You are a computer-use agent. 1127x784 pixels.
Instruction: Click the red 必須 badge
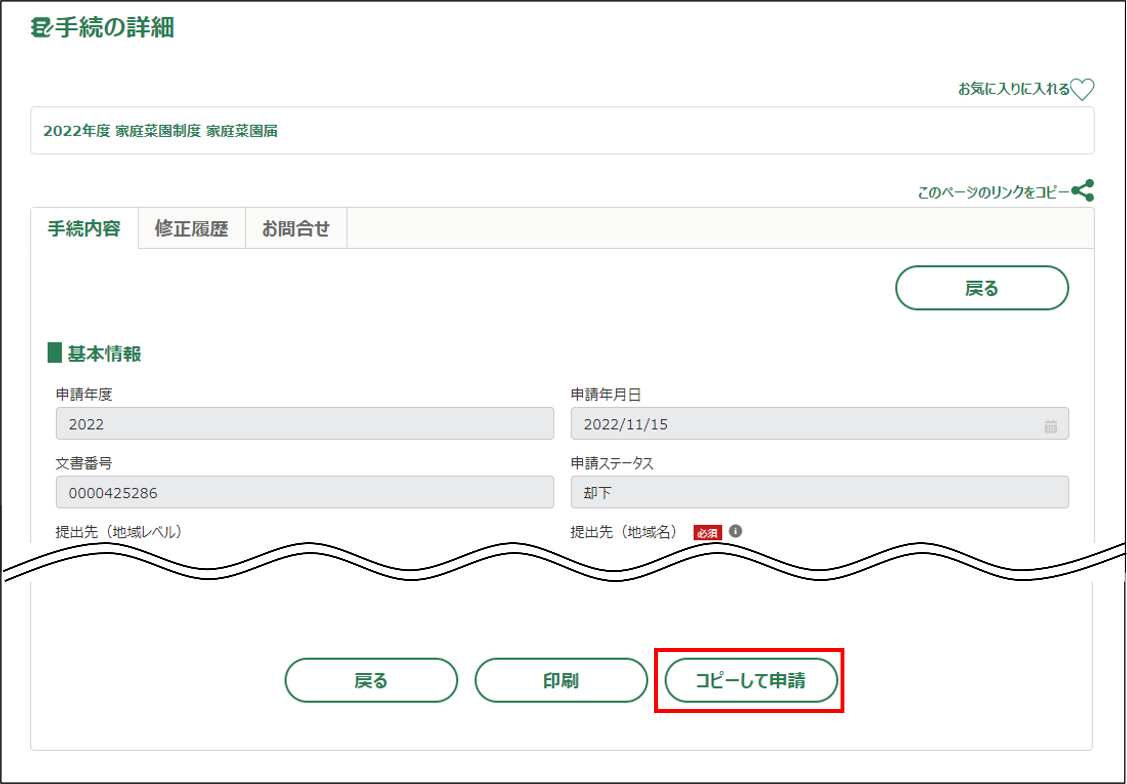point(707,532)
